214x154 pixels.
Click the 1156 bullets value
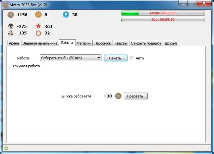click(x=22, y=15)
